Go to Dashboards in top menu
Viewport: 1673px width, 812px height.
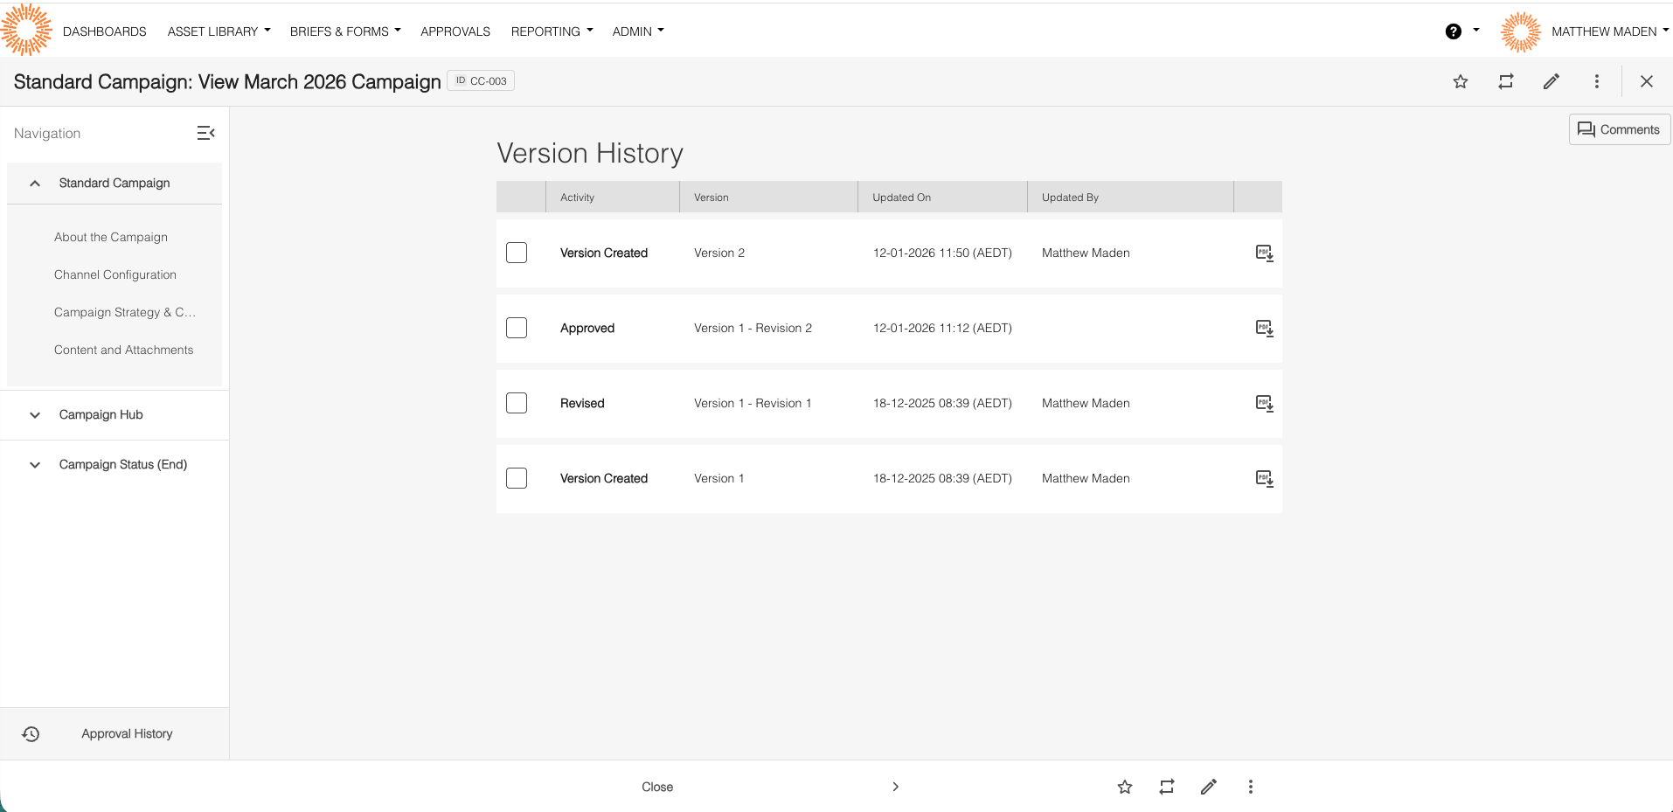click(x=105, y=31)
